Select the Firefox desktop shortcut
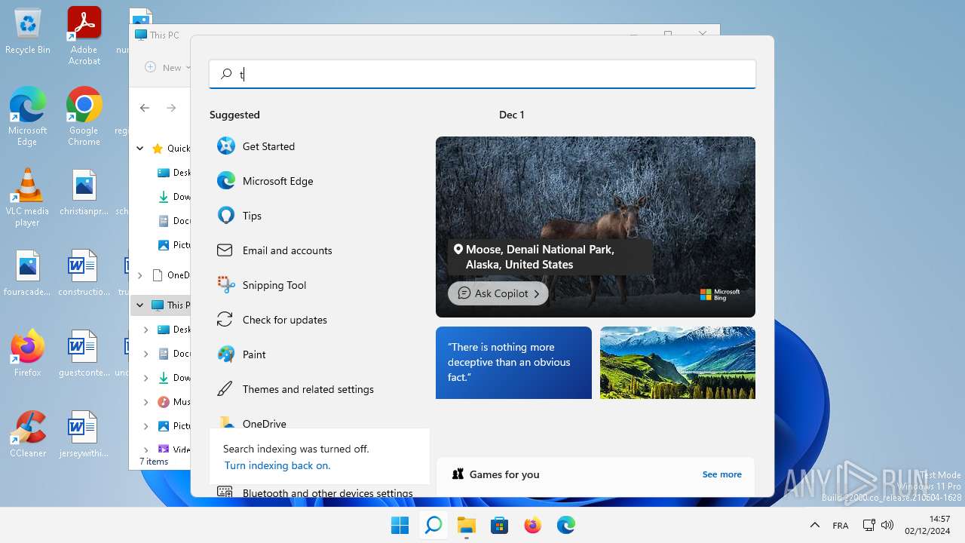Screen dimensions: 965x543 (28, 354)
